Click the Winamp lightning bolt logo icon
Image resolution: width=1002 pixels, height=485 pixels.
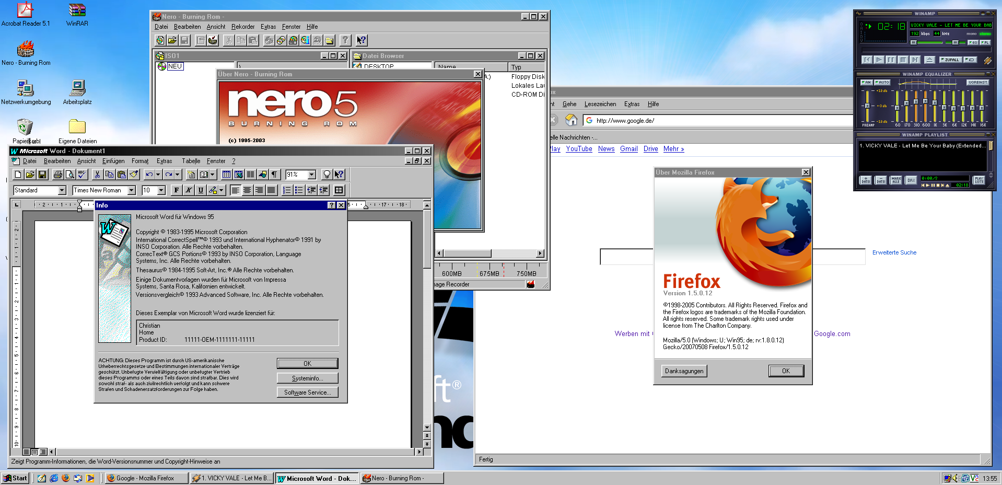987,60
